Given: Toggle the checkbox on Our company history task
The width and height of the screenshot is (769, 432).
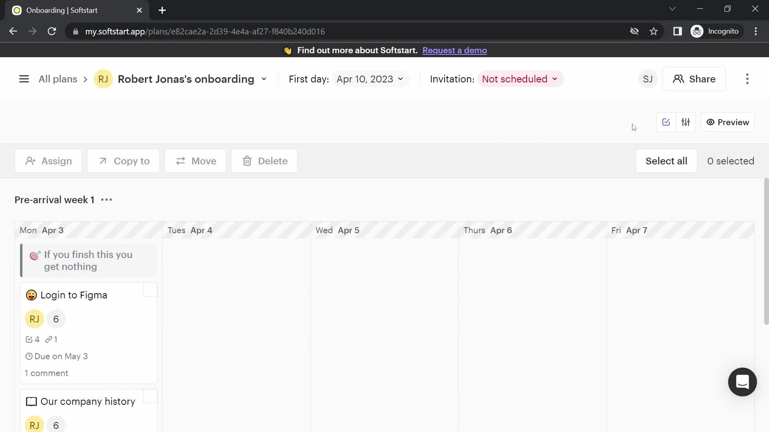Looking at the screenshot, I should [151, 397].
